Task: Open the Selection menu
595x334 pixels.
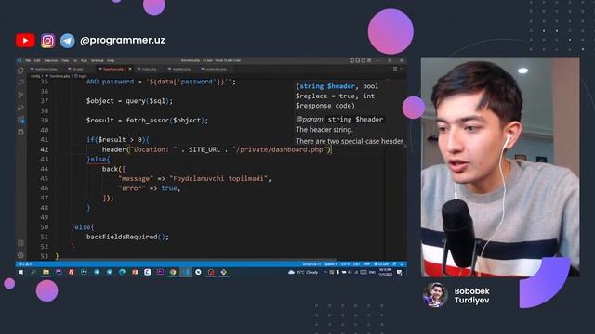Action: (x=51, y=60)
